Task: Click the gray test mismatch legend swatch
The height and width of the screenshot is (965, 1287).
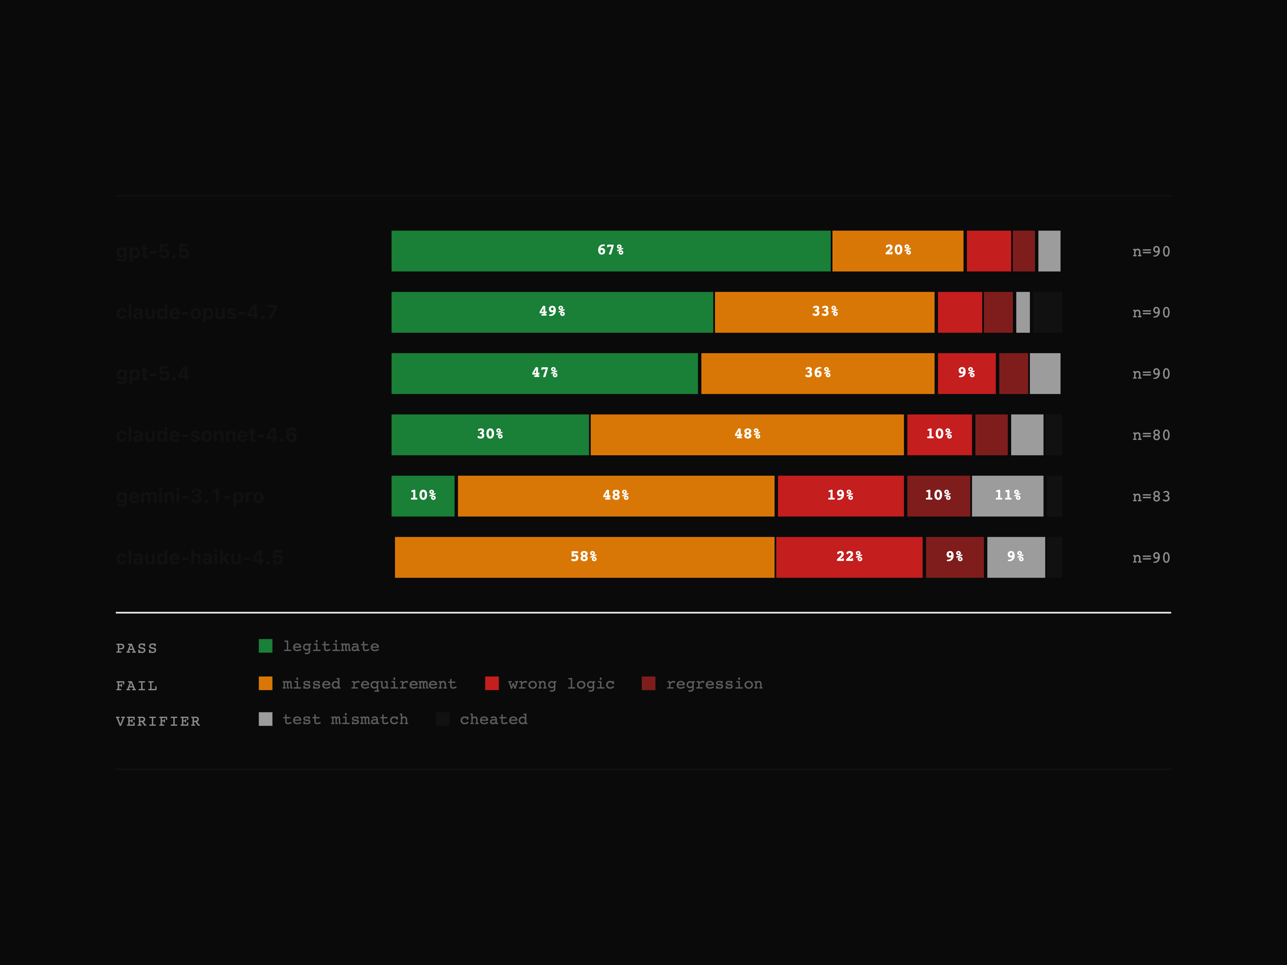Action: 265,719
